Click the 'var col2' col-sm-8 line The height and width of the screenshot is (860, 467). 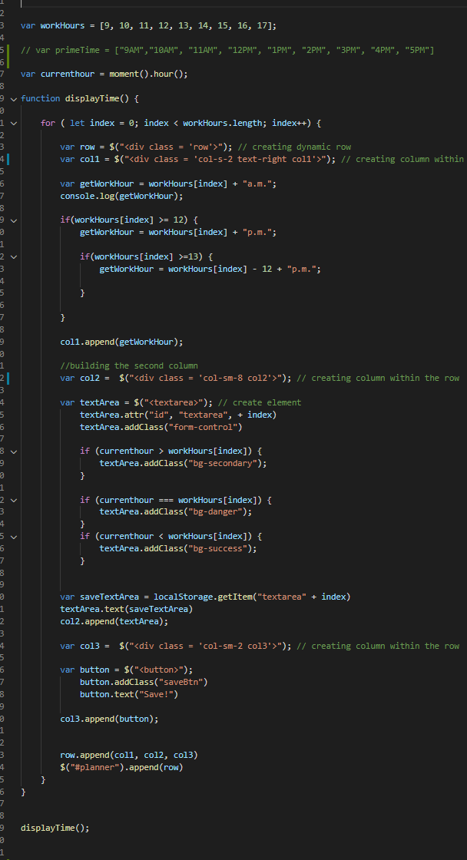point(260,378)
